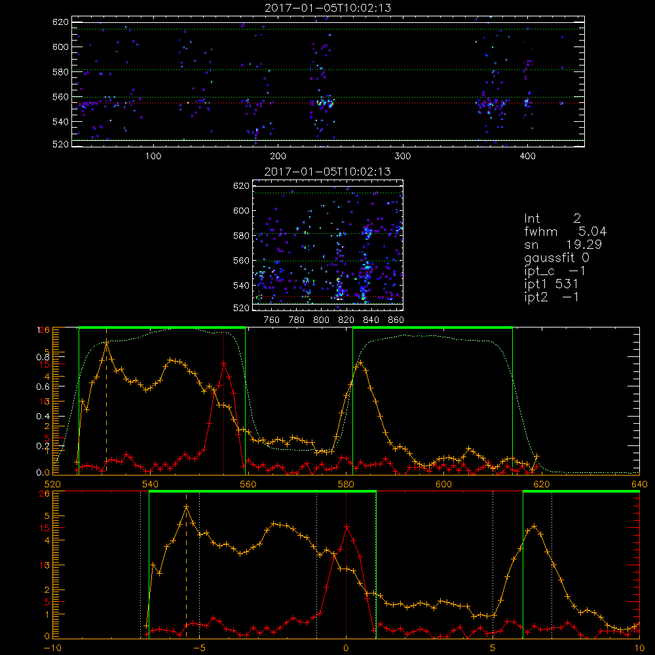Click the left green bar atop upper profile plot
This screenshot has width=655, height=655.
(162, 327)
